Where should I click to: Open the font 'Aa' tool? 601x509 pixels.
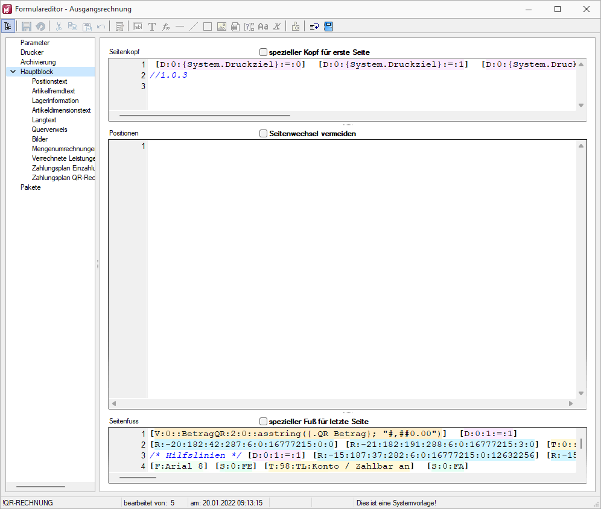[x=263, y=27]
